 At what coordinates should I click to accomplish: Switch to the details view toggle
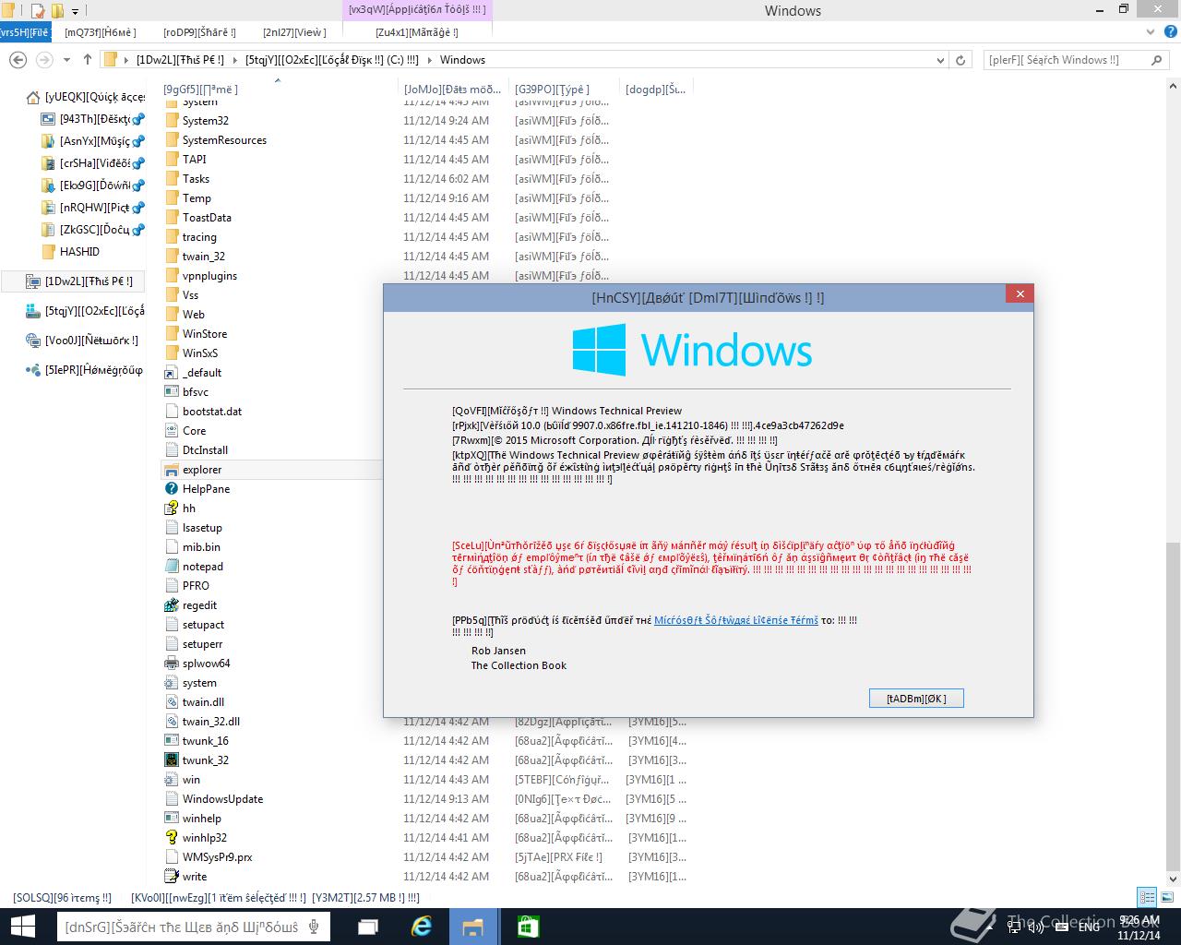pos(1147,897)
